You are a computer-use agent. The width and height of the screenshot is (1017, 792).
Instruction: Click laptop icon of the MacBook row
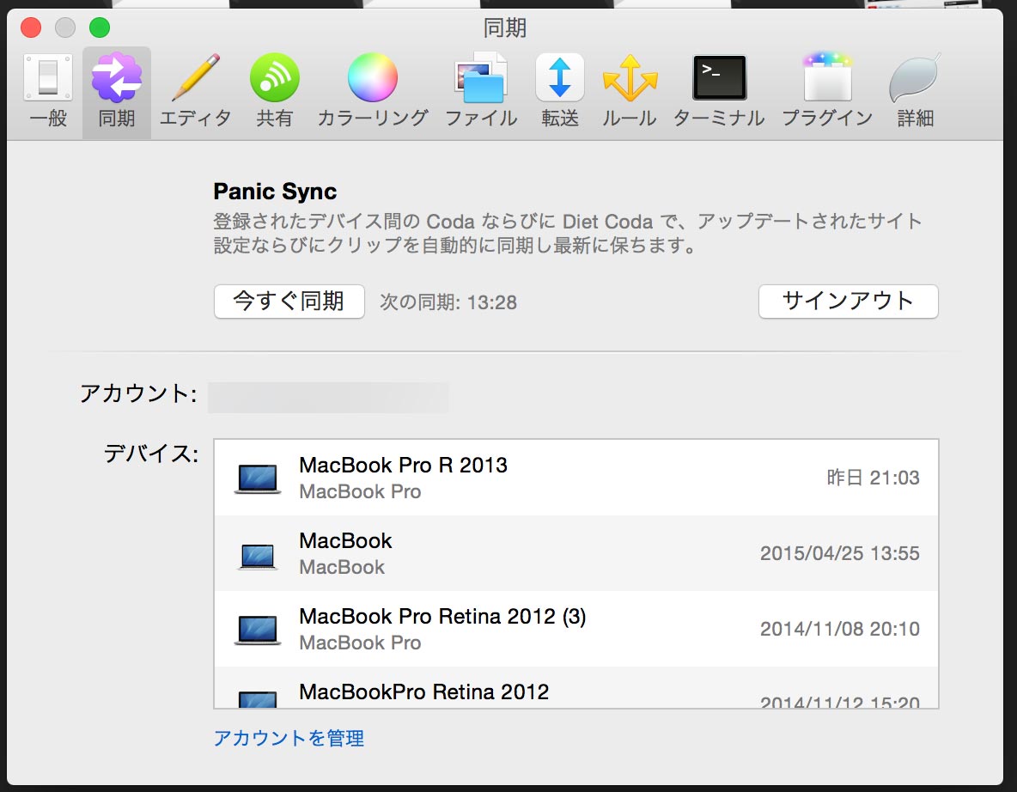[x=258, y=557]
